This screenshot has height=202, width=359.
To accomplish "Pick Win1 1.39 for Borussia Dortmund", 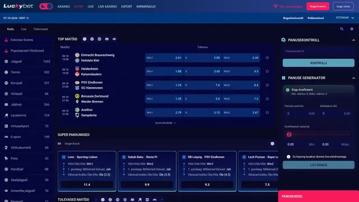I will tap(164, 99).
